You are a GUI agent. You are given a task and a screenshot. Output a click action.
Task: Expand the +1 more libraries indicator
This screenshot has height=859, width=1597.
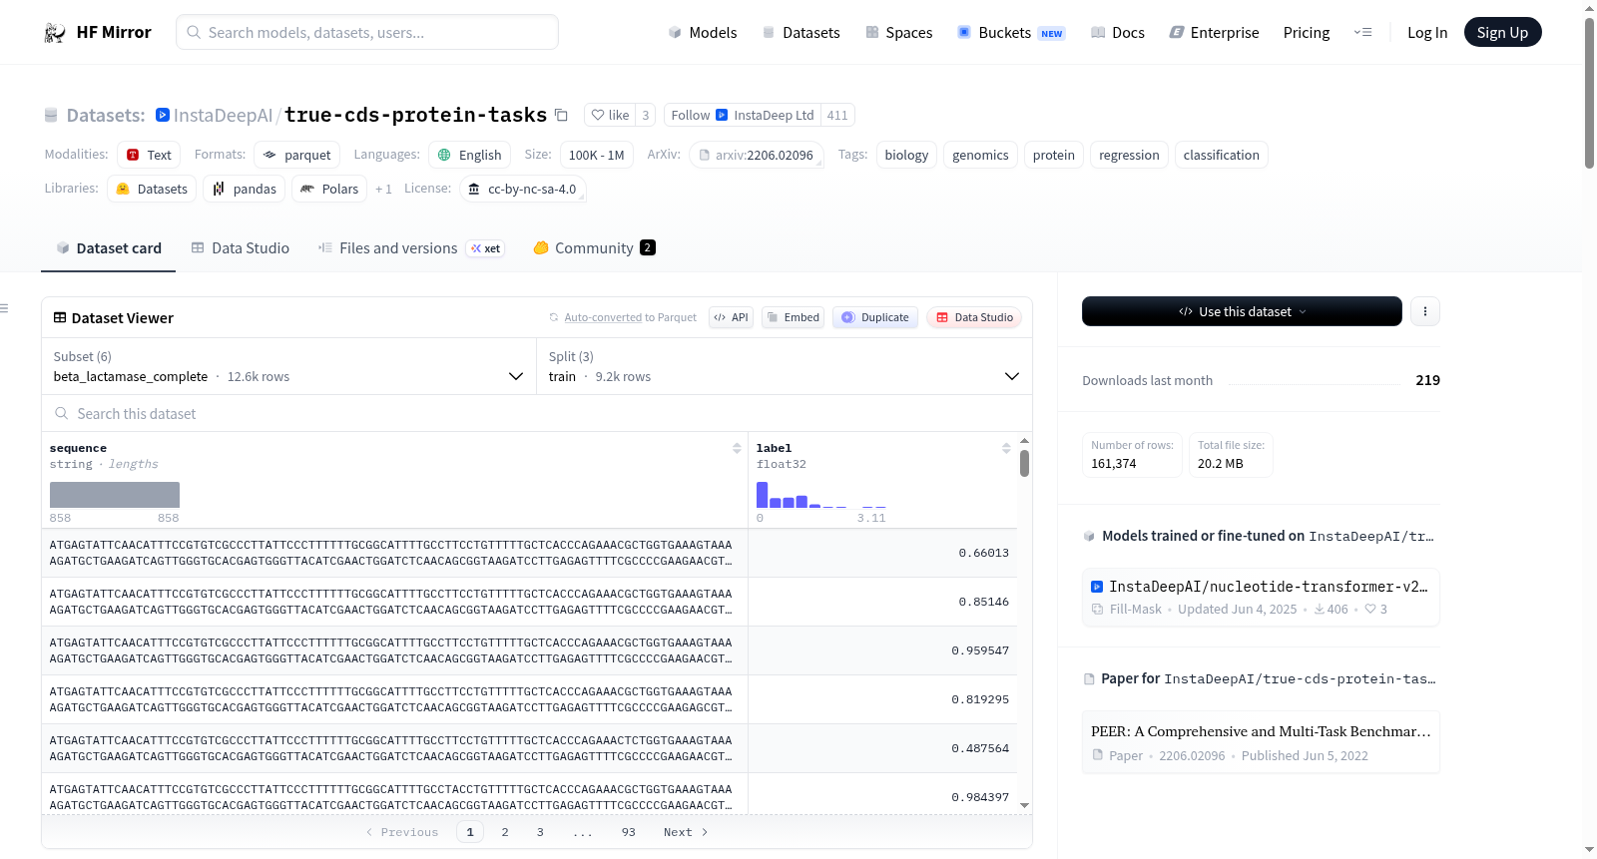pos(383,190)
